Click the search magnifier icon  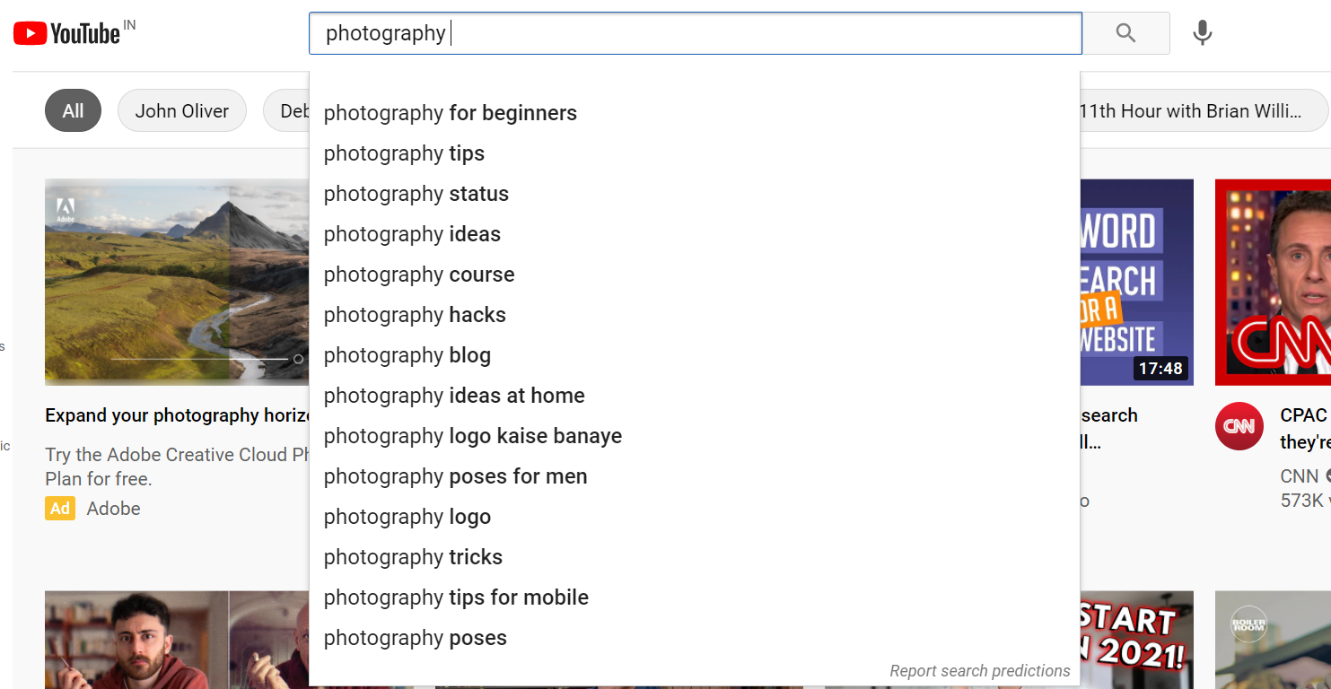coord(1125,32)
